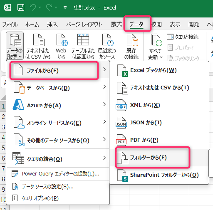Viewport: 213px width, 210px height.
Task: Undo the last action
Action: pyautogui.click(x=33, y=7)
